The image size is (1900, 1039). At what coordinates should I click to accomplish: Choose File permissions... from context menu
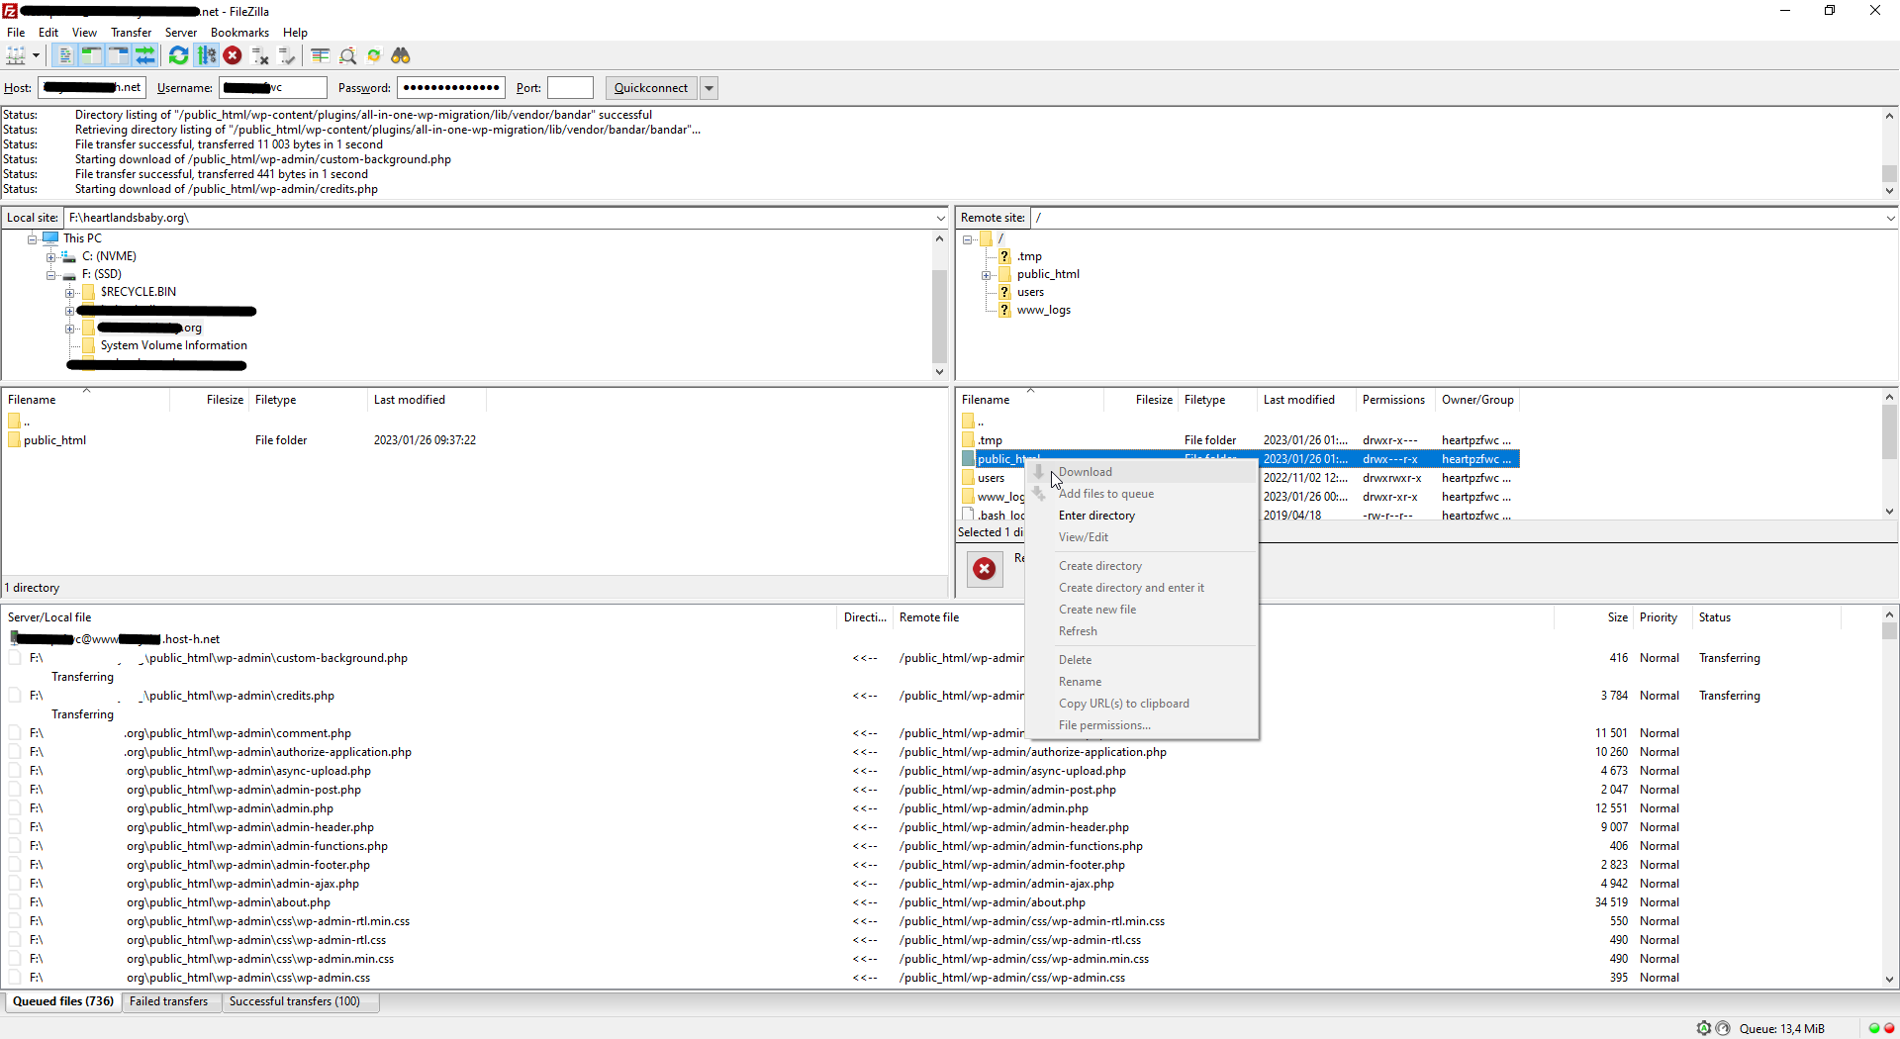(1142, 725)
